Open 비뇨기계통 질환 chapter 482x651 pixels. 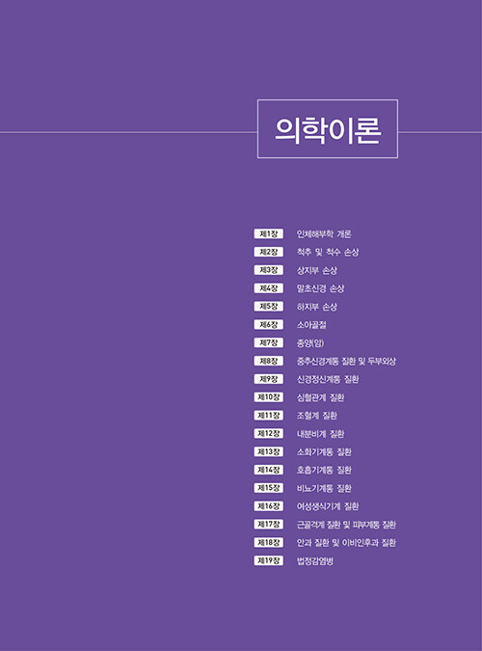[324, 488]
